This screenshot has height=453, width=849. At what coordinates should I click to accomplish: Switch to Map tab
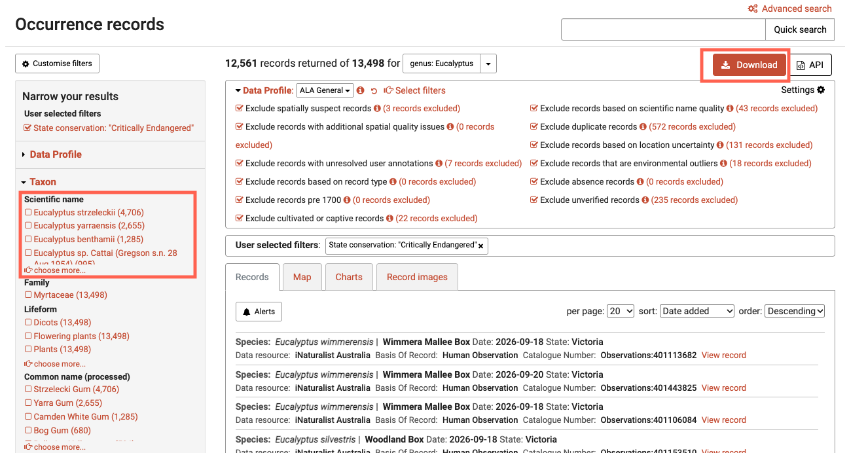pos(302,277)
